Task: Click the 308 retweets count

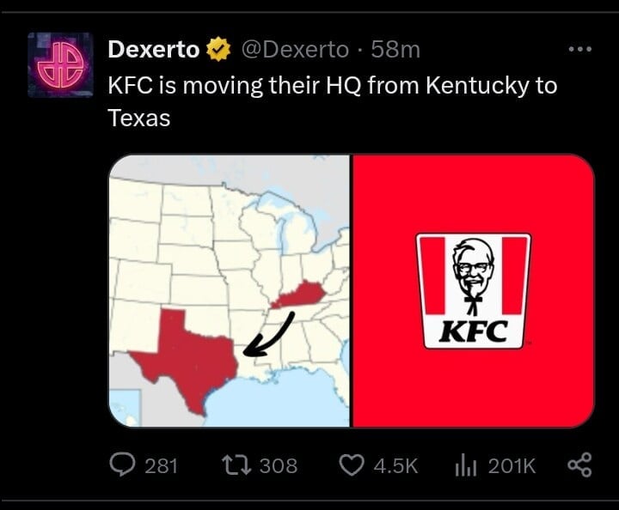Action: click(x=278, y=465)
